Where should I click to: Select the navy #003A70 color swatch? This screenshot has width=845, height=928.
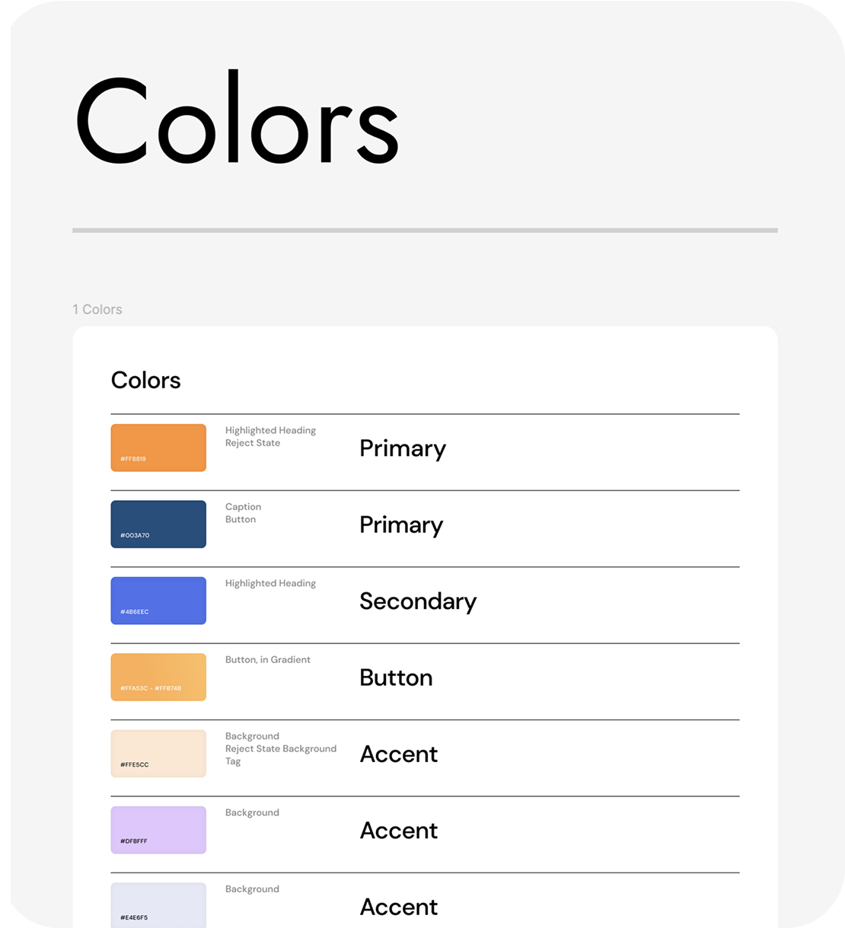158,524
